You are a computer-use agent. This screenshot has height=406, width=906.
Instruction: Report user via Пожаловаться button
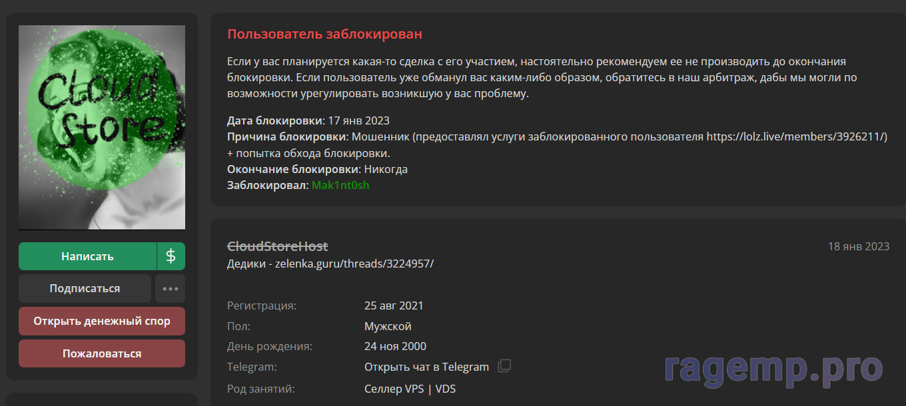pyautogui.click(x=102, y=353)
